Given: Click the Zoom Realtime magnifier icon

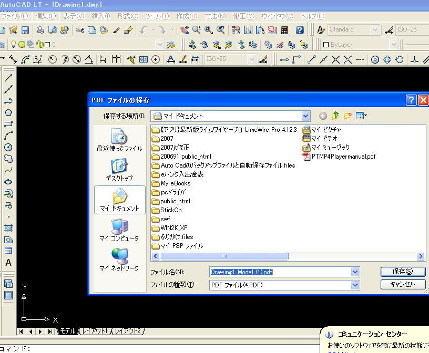Looking at the screenshot, I should click(x=197, y=30).
